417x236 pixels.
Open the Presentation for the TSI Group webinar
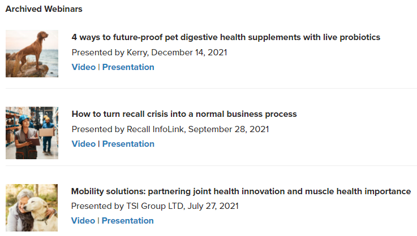[x=128, y=220]
